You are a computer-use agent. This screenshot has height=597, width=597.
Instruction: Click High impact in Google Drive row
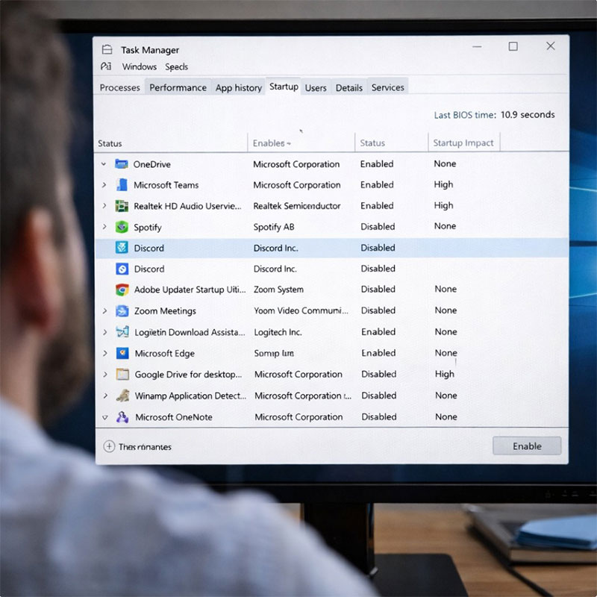(444, 375)
